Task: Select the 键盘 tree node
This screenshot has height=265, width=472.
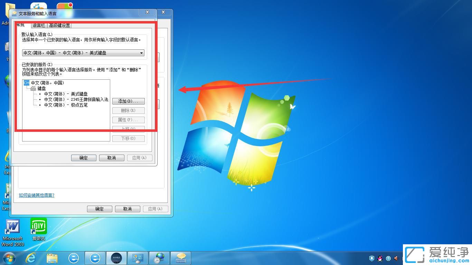Action: click(x=41, y=89)
